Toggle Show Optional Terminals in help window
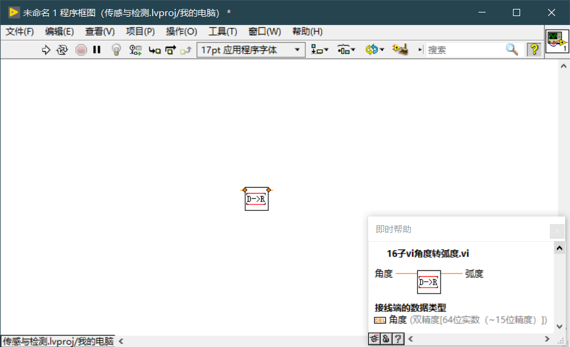The image size is (570, 347). 373,339
